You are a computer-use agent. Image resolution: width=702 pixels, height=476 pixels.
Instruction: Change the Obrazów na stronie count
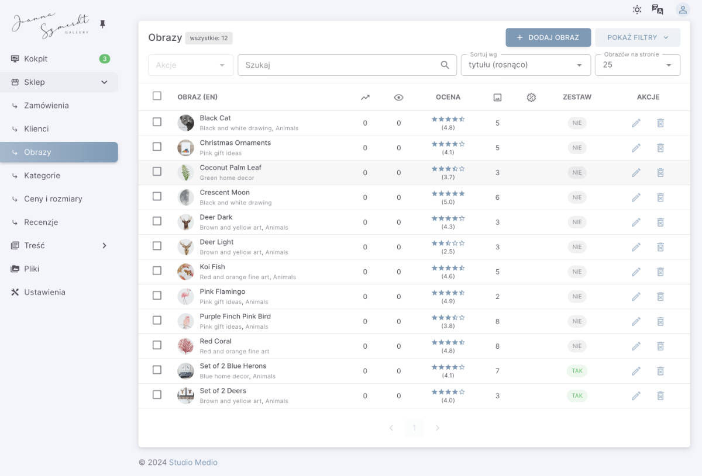638,65
